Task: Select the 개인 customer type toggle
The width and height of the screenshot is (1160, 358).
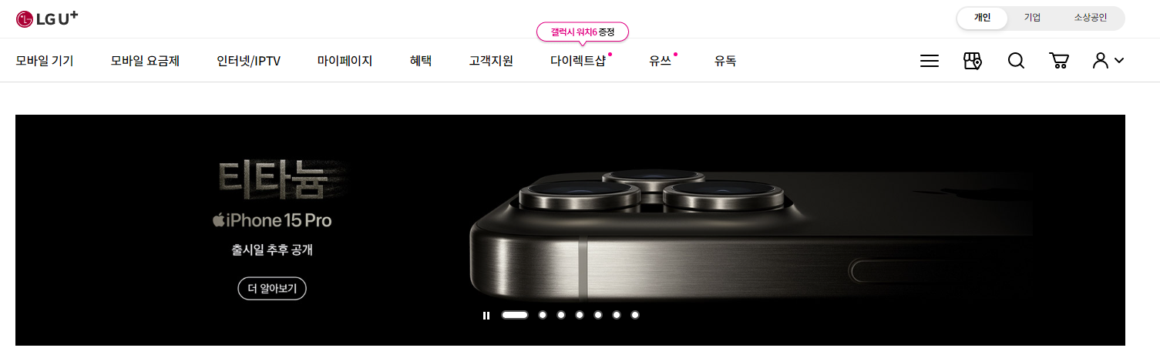Action: point(982,18)
